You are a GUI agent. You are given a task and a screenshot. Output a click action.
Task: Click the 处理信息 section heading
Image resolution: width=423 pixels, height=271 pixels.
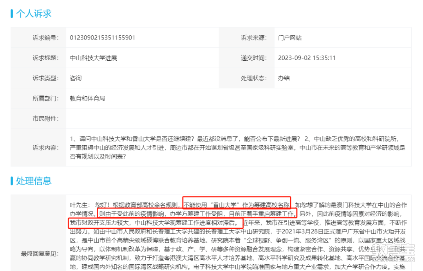33,181
